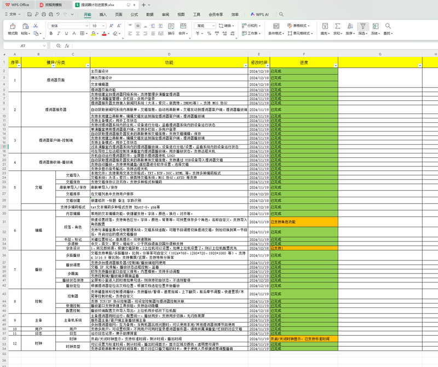Open filter dropdown on 修改时间 header
This screenshot has width=438, height=367.
(268, 66)
